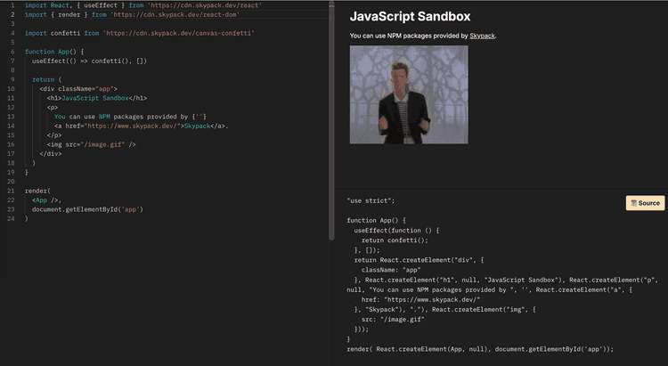Click the img src="/image.gif" code line
The width and height of the screenshot is (668, 366).
pyautogui.click(x=91, y=144)
